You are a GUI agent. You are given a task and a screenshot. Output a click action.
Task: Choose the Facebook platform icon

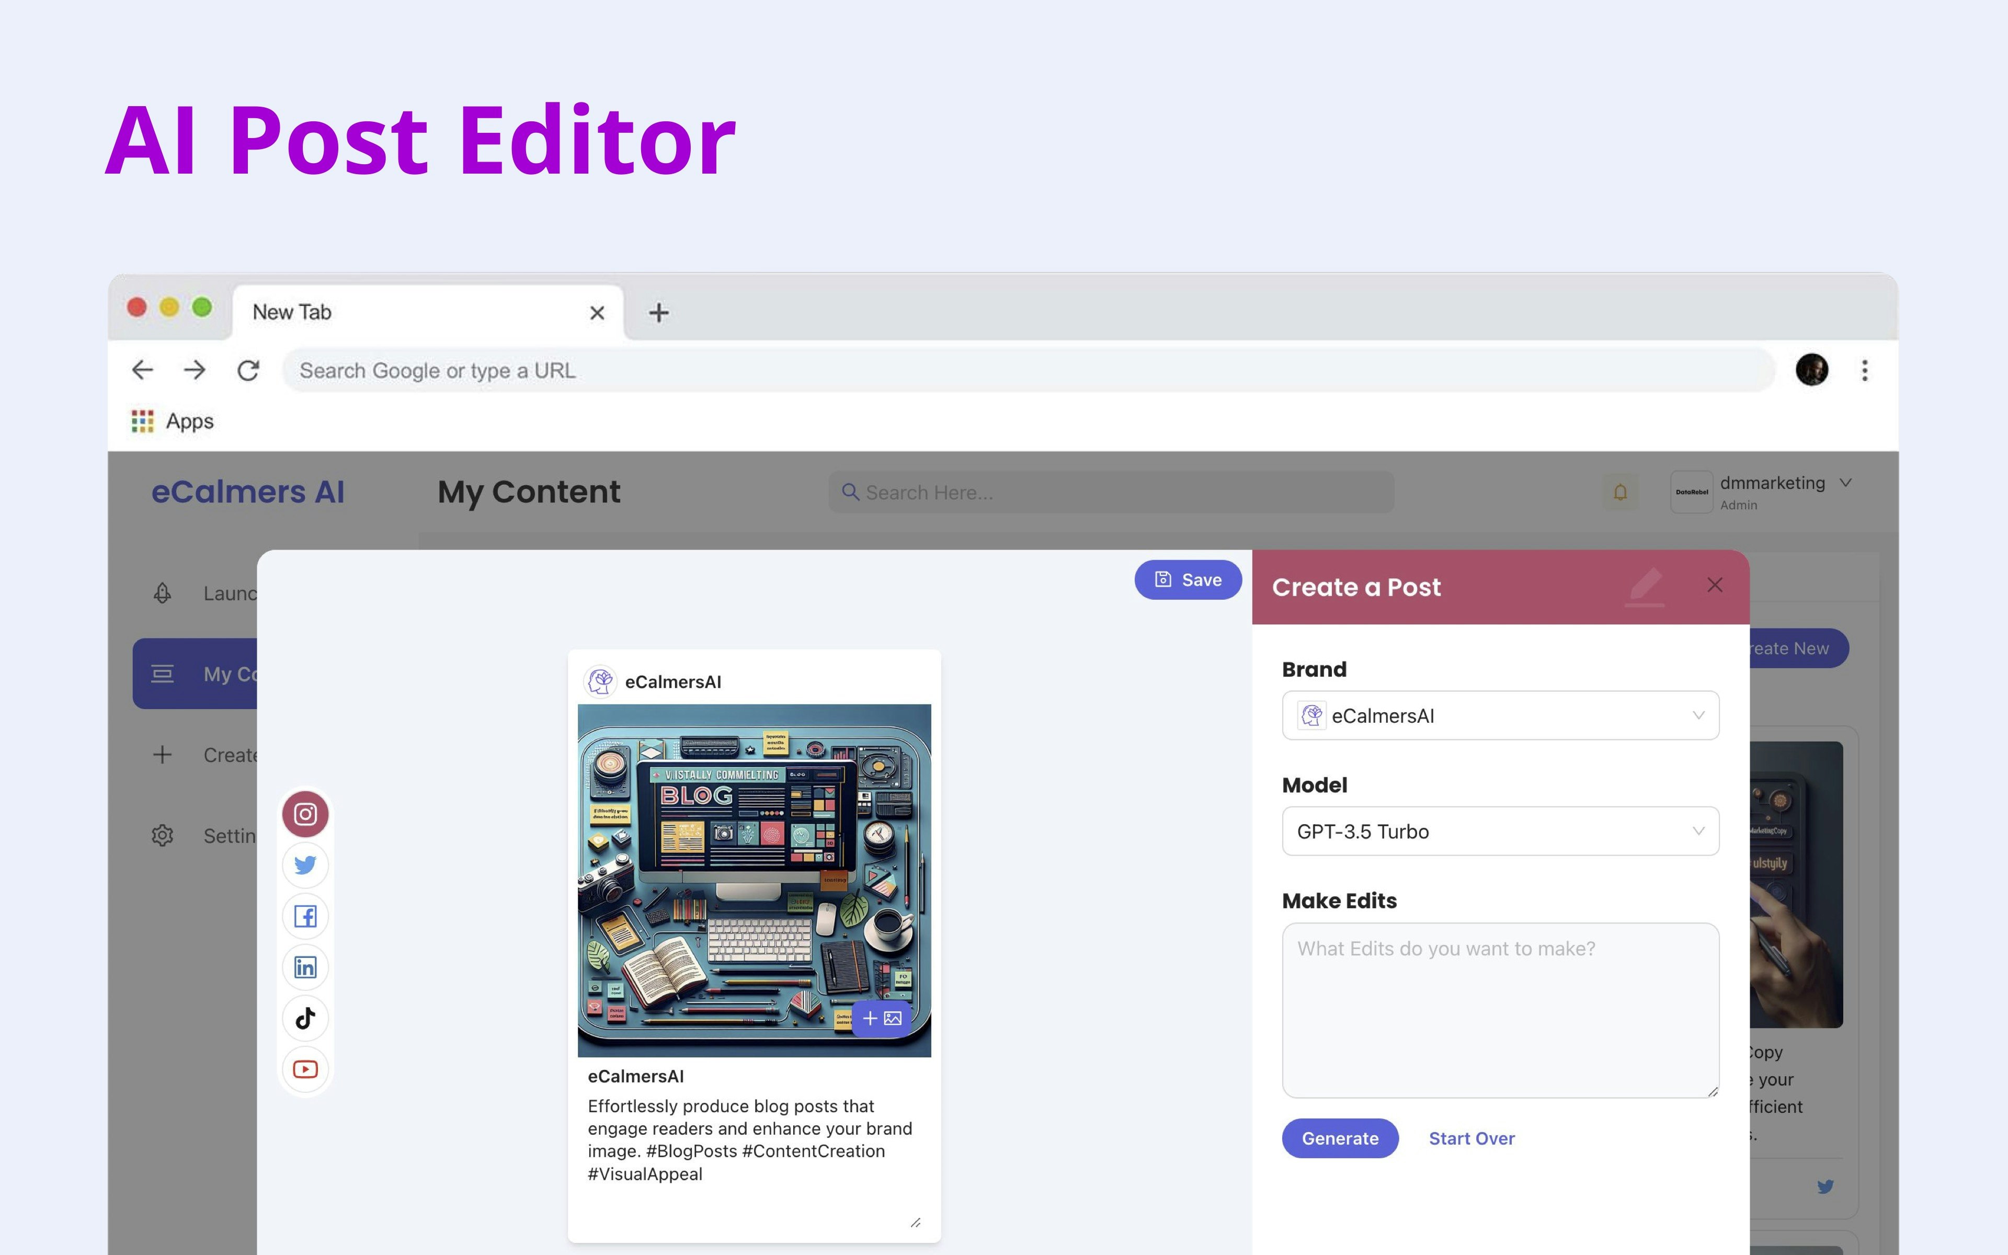[305, 916]
